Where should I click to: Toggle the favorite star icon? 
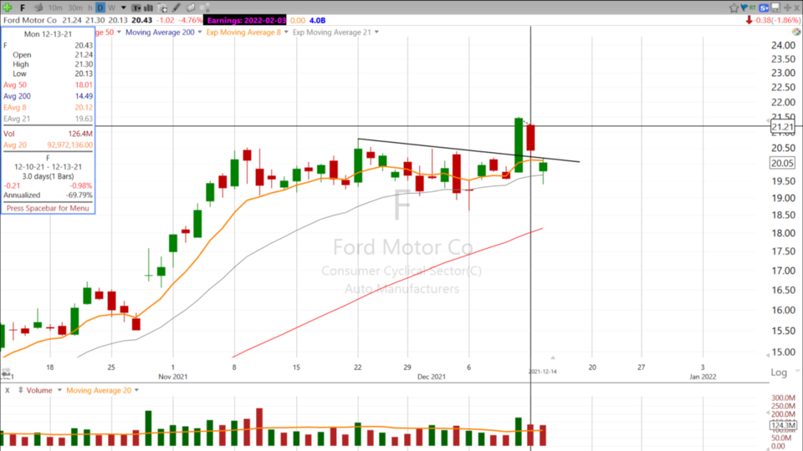click(734, 8)
